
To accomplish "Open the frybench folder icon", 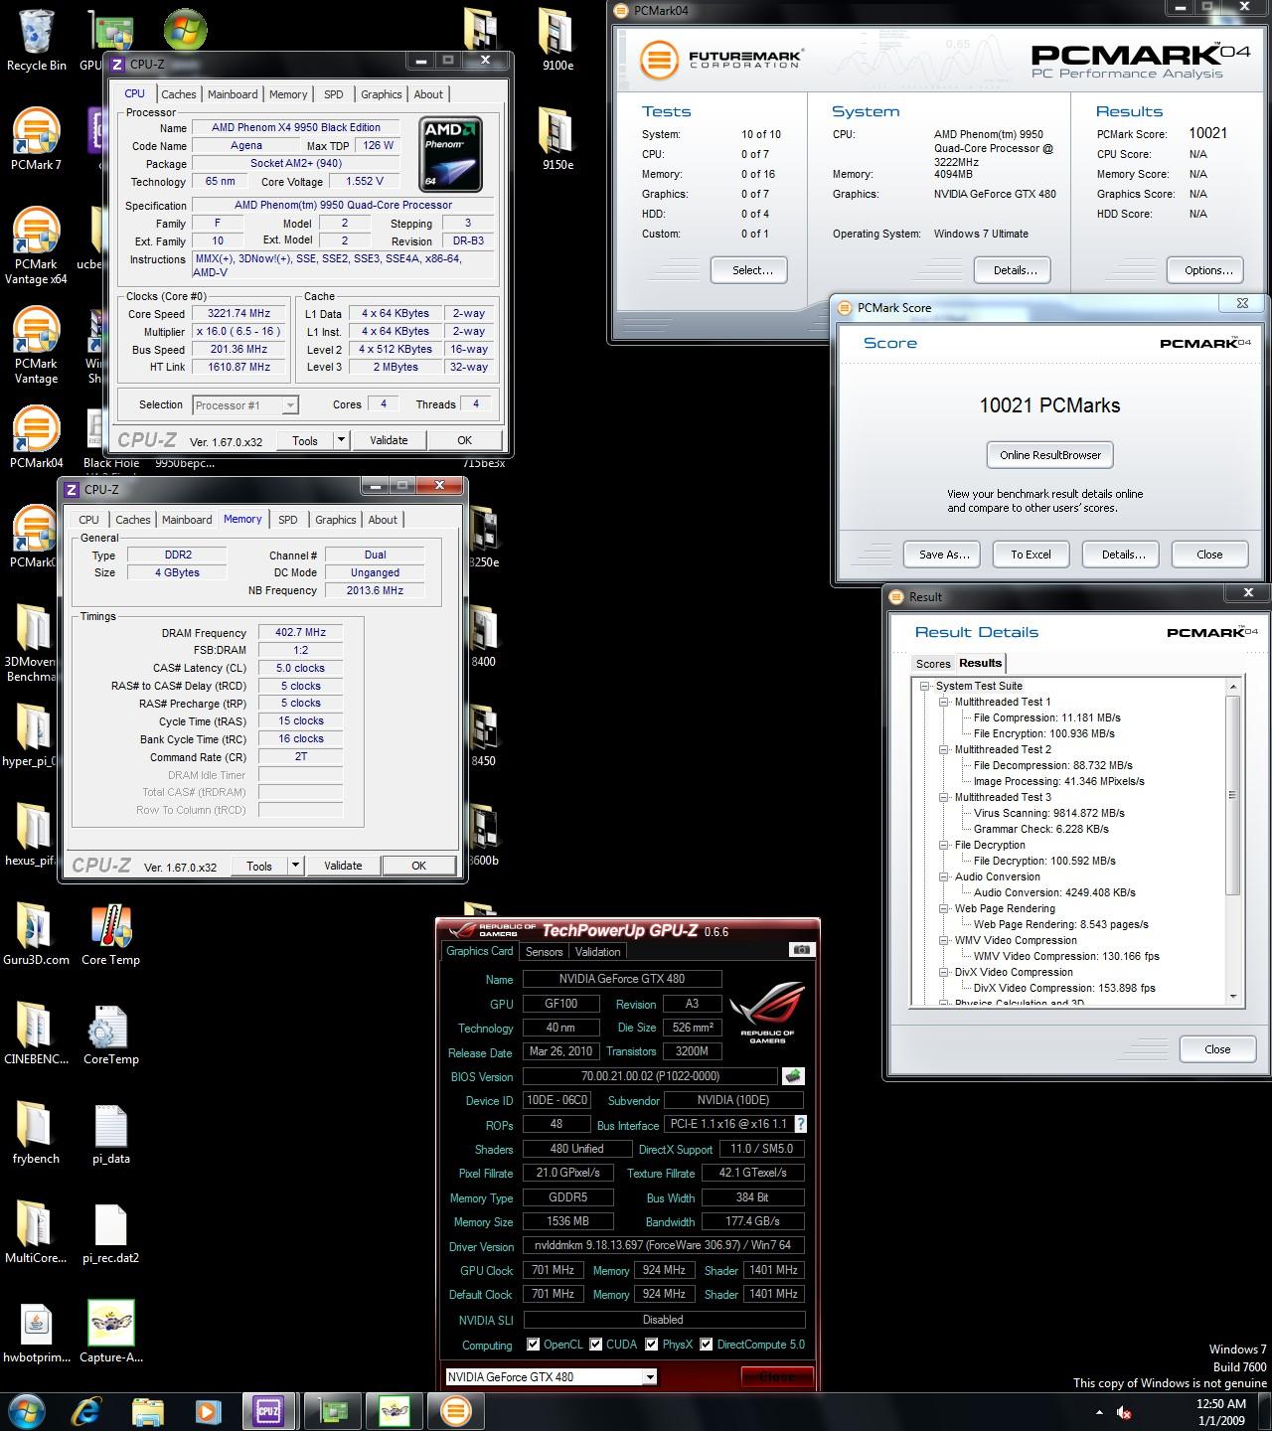I will (36, 1133).
